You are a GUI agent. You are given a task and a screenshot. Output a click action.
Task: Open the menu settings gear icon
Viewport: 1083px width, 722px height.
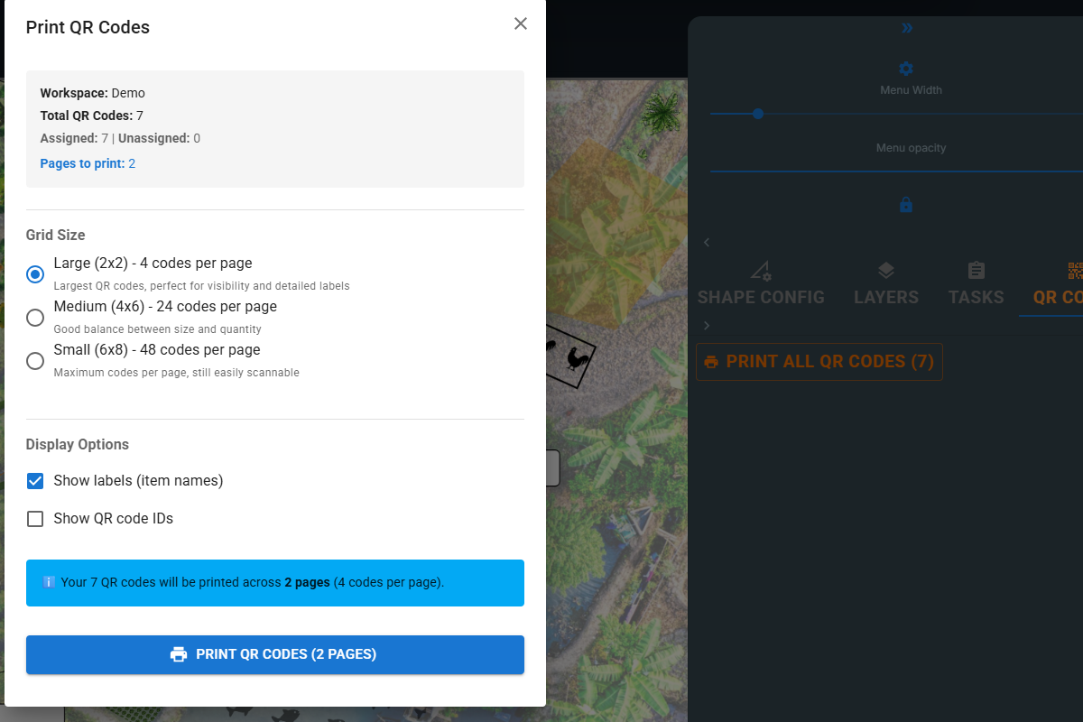coord(905,68)
